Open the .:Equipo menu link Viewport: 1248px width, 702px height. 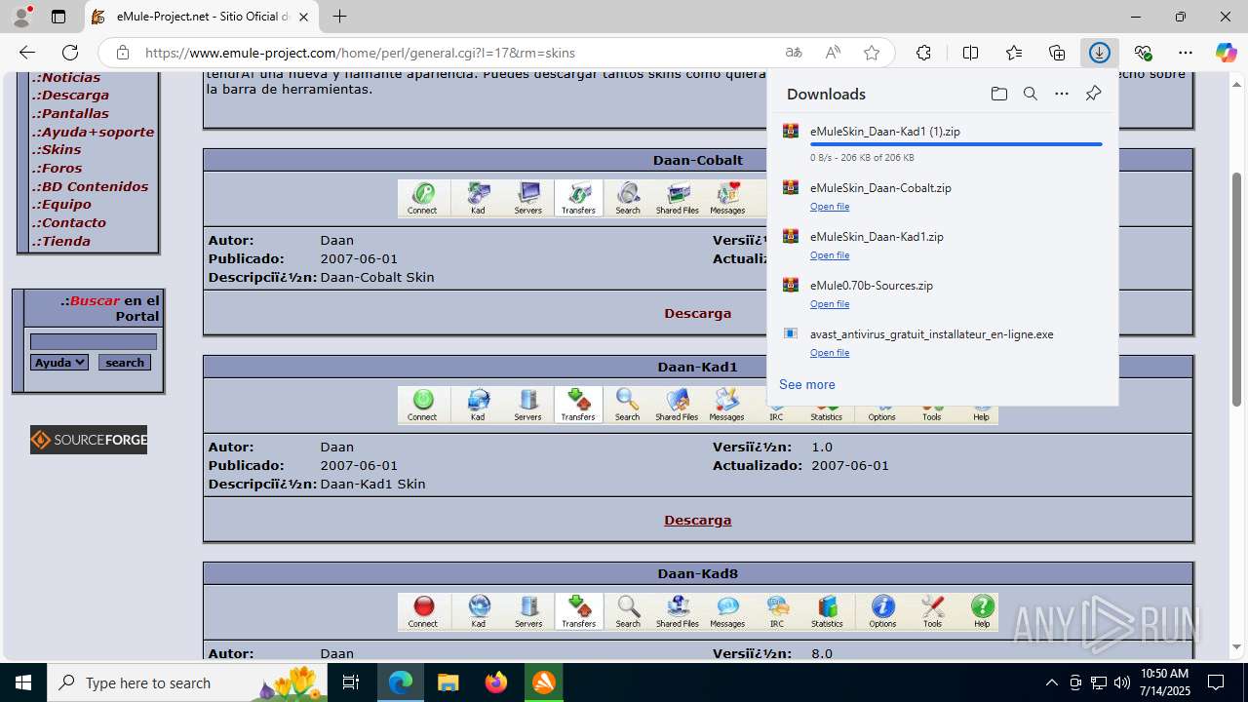point(61,204)
